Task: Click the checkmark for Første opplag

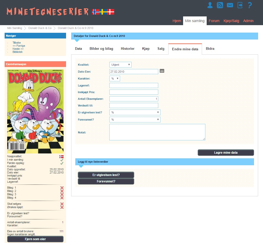Action: (62, 163)
